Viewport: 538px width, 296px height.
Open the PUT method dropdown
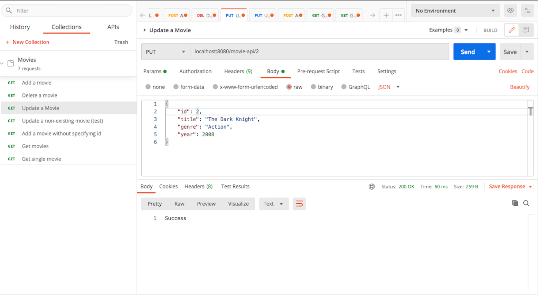166,52
